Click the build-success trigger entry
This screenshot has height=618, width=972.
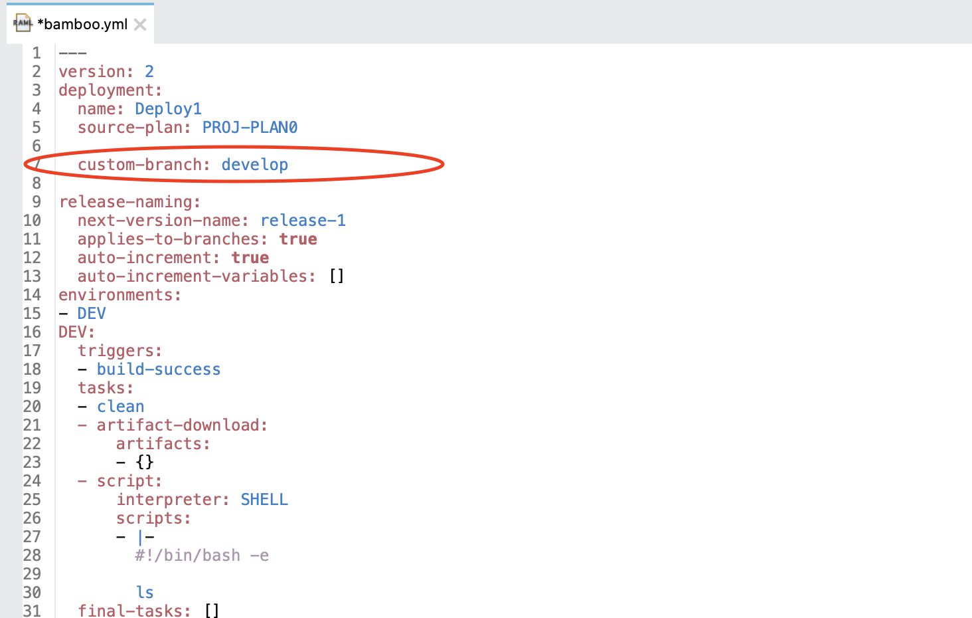click(x=159, y=369)
